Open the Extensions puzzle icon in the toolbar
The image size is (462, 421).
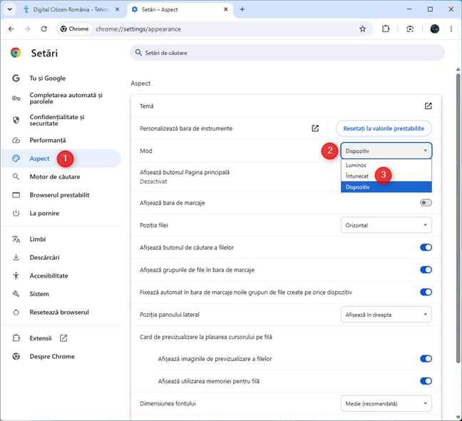tap(386, 29)
